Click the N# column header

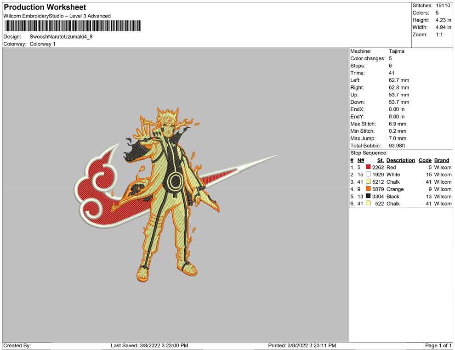(x=361, y=160)
